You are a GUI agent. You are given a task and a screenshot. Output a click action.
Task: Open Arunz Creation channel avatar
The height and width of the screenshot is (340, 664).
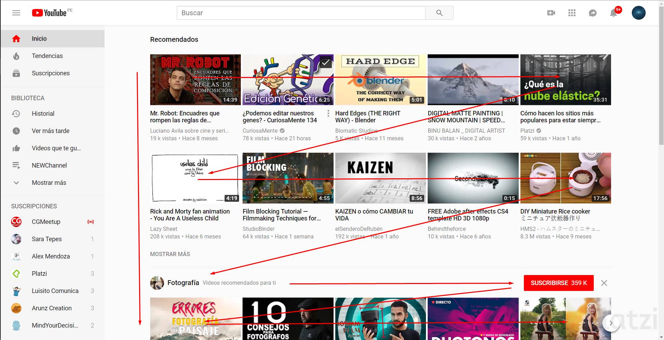[16, 308]
